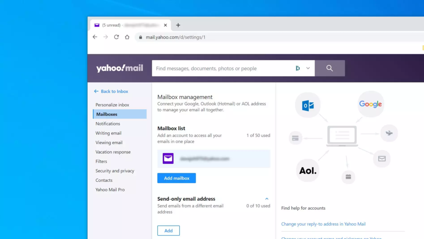424x239 pixels.
Task: Go to Security and privacy settings
Action: click(x=115, y=171)
